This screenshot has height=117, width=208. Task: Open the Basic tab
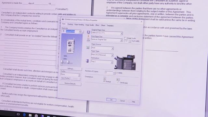(x=64, y=24)
